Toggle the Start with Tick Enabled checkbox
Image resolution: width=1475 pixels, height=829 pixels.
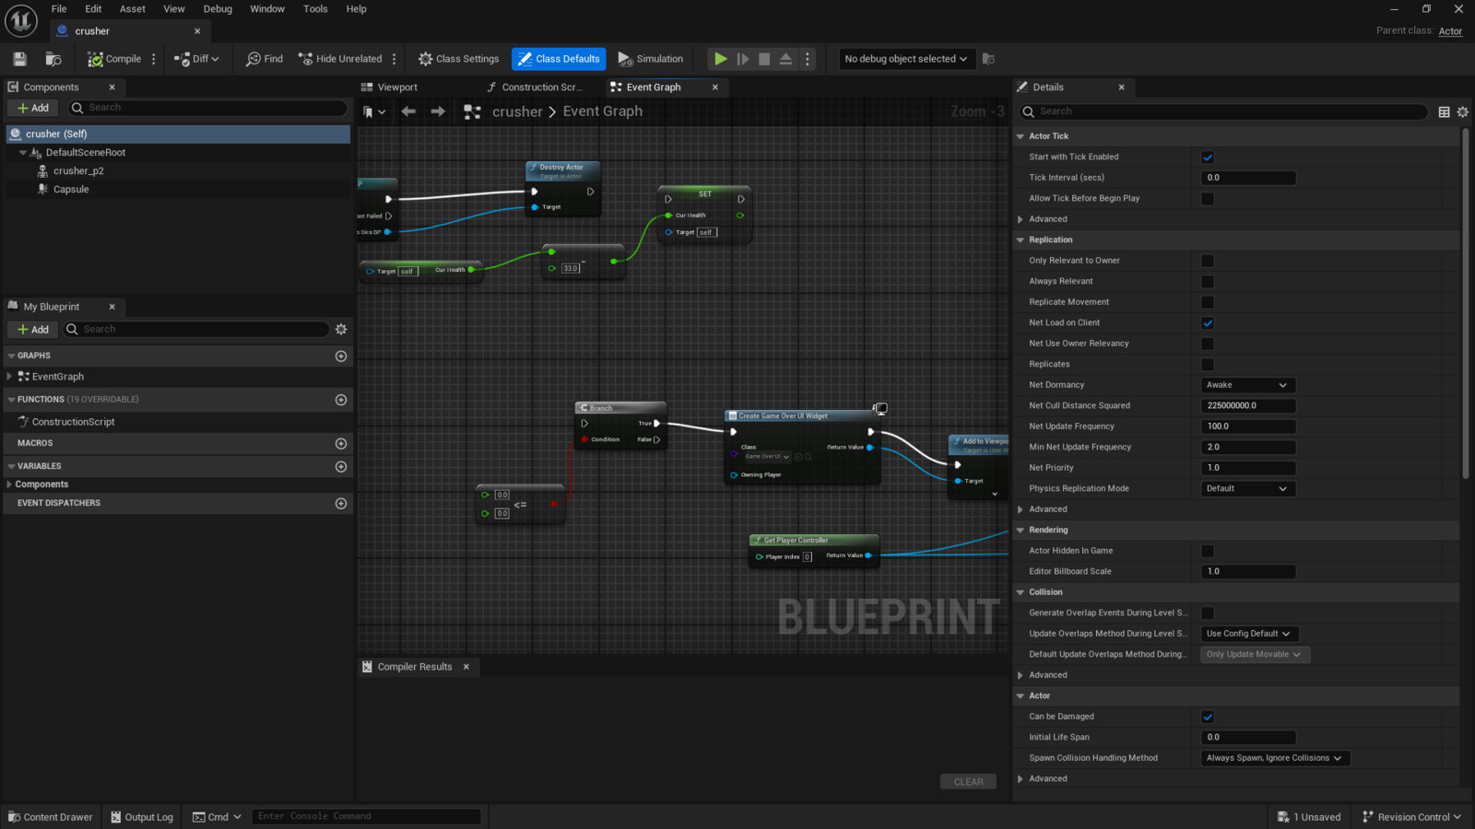[1208, 158]
